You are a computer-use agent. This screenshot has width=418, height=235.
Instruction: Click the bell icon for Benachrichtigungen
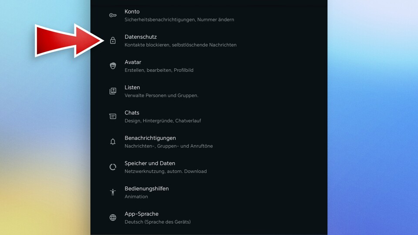113,141
